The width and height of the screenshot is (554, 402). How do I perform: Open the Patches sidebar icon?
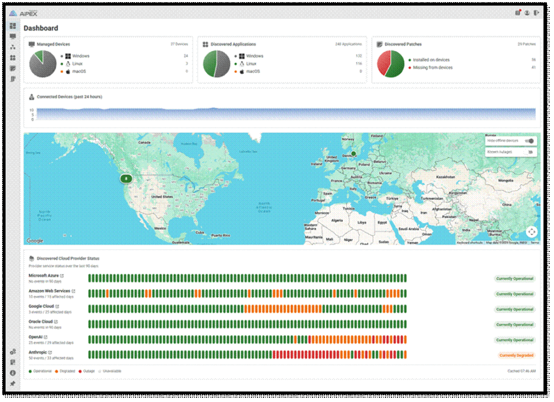(x=13, y=68)
